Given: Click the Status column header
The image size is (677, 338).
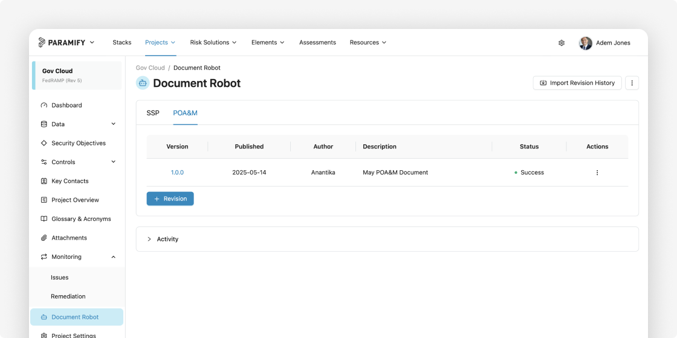Looking at the screenshot, I should pos(530,147).
